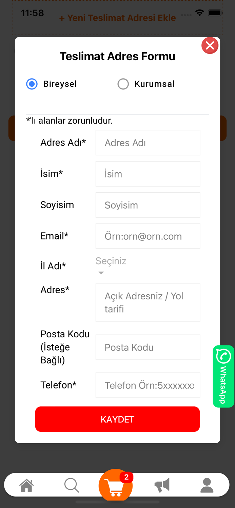The image size is (235, 508).
Task: Tap the cart item count badge
Action: pyautogui.click(x=126, y=478)
